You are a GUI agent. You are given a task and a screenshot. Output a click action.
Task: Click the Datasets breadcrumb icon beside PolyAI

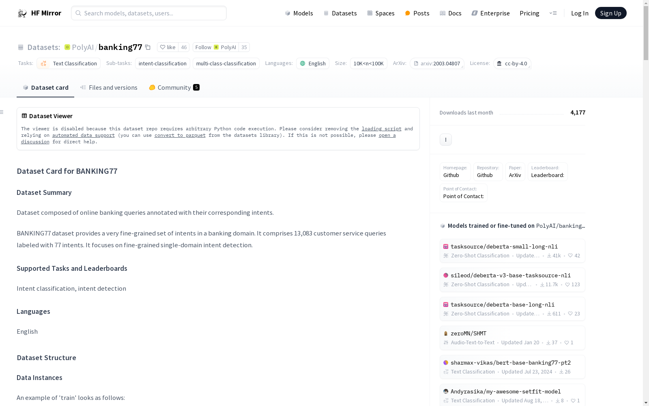[21, 48]
